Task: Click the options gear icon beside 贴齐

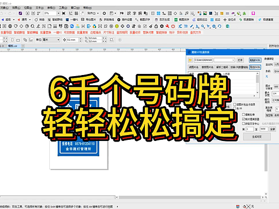Action: 104,13
